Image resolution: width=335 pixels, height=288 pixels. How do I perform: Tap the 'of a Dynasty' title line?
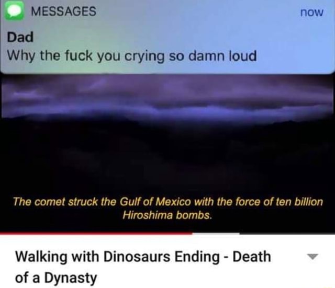(x=56, y=278)
